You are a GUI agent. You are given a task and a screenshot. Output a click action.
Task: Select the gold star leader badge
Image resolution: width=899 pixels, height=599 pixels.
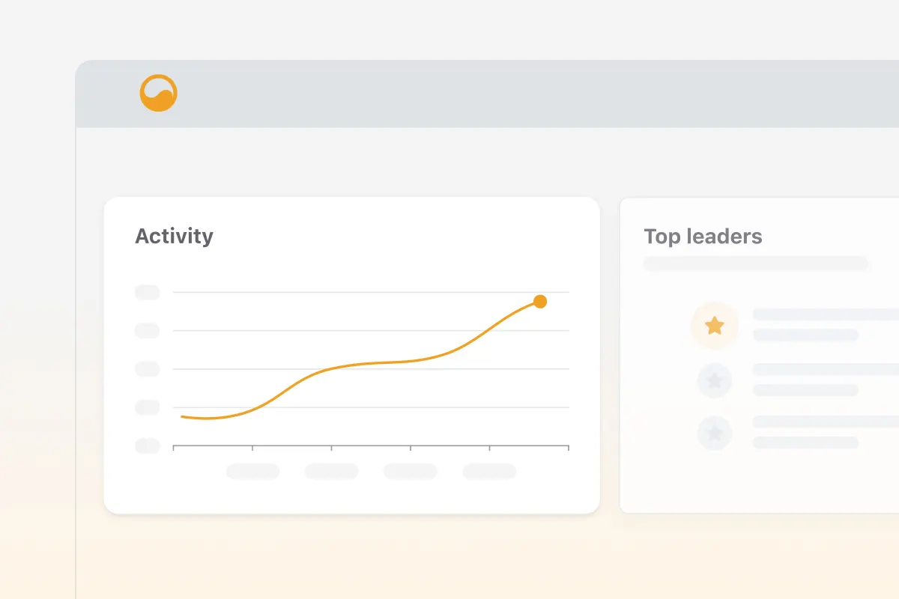[x=715, y=326]
